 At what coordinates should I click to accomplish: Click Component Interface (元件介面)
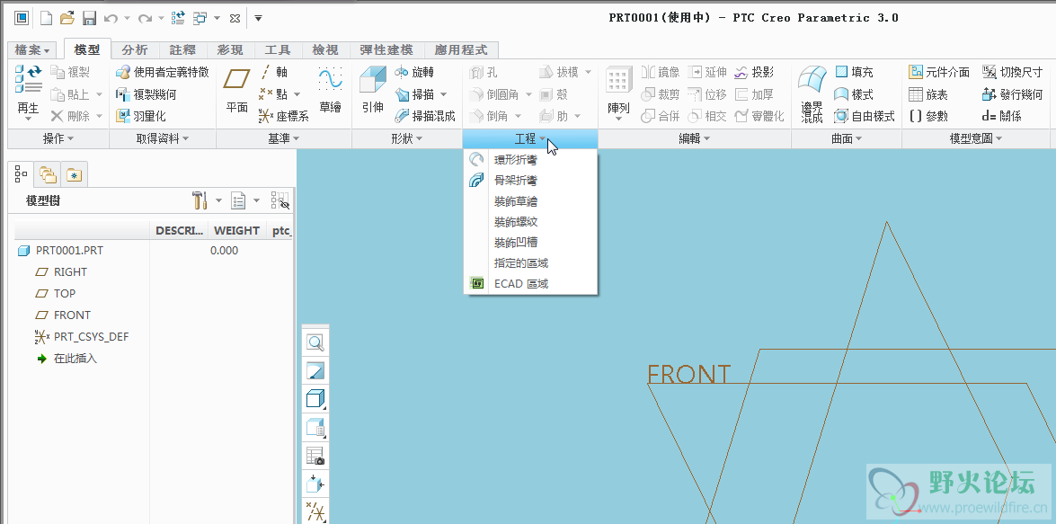pos(939,72)
